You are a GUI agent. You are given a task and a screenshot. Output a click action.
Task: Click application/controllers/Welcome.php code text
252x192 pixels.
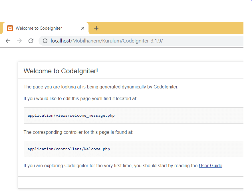tap(68, 149)
